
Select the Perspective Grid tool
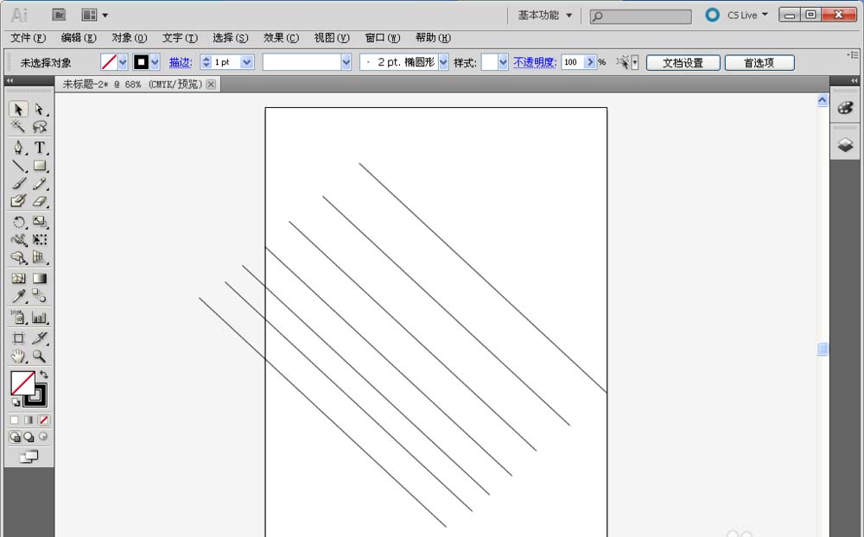tap(39, 257)
